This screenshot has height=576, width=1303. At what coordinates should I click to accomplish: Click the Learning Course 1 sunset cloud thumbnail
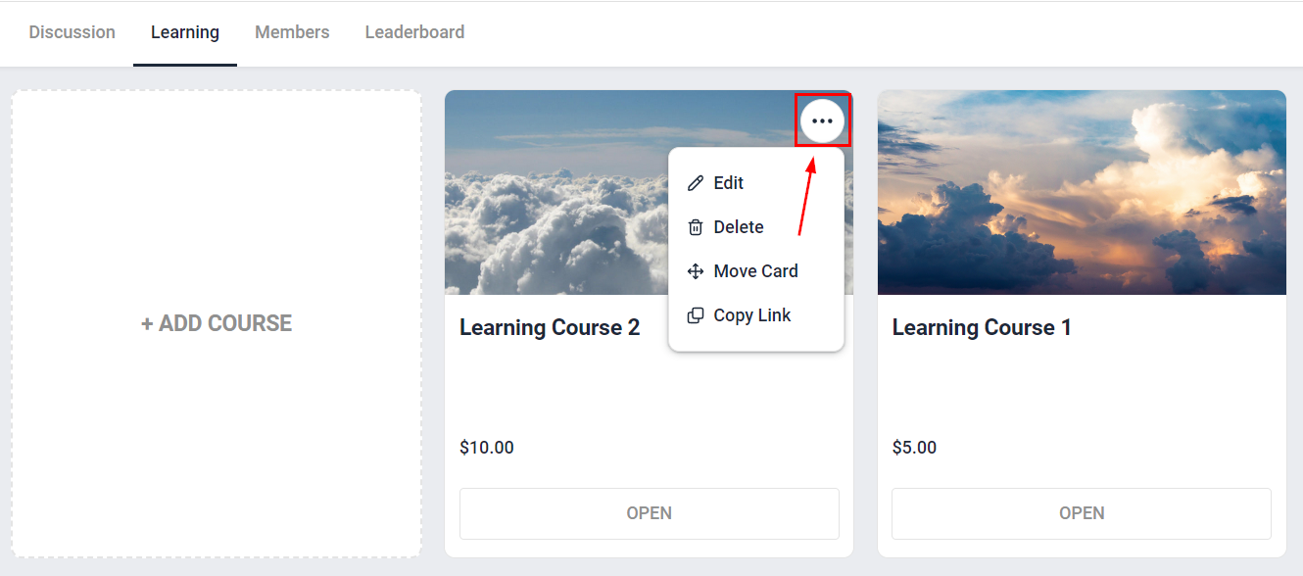1082,193
